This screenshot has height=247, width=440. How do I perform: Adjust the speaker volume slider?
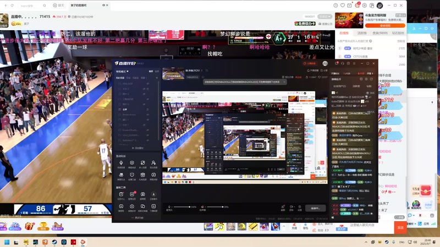[215, 207]
